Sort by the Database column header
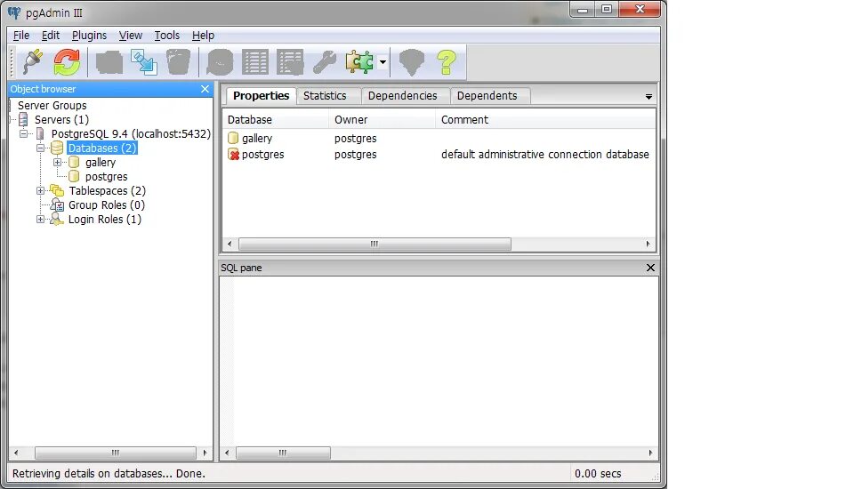This screenshot has width=854, height=489. coord(276,120)
